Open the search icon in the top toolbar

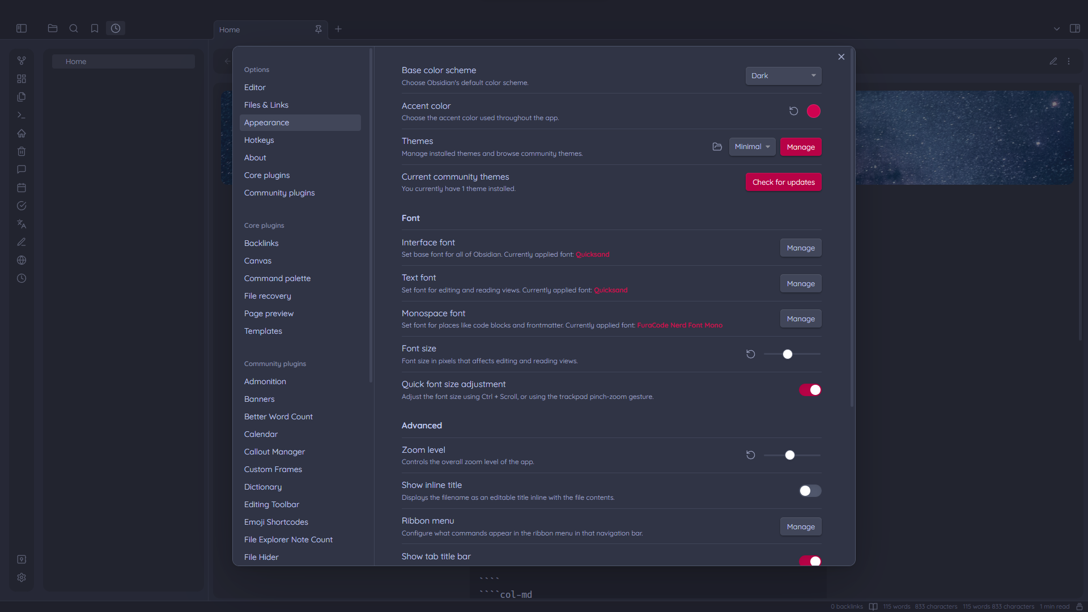74,28
